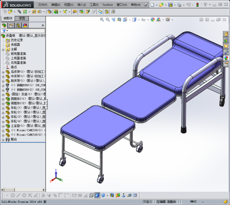Open the Appearances color ball in task pane
230x205 pixels.
coord(226,58)
